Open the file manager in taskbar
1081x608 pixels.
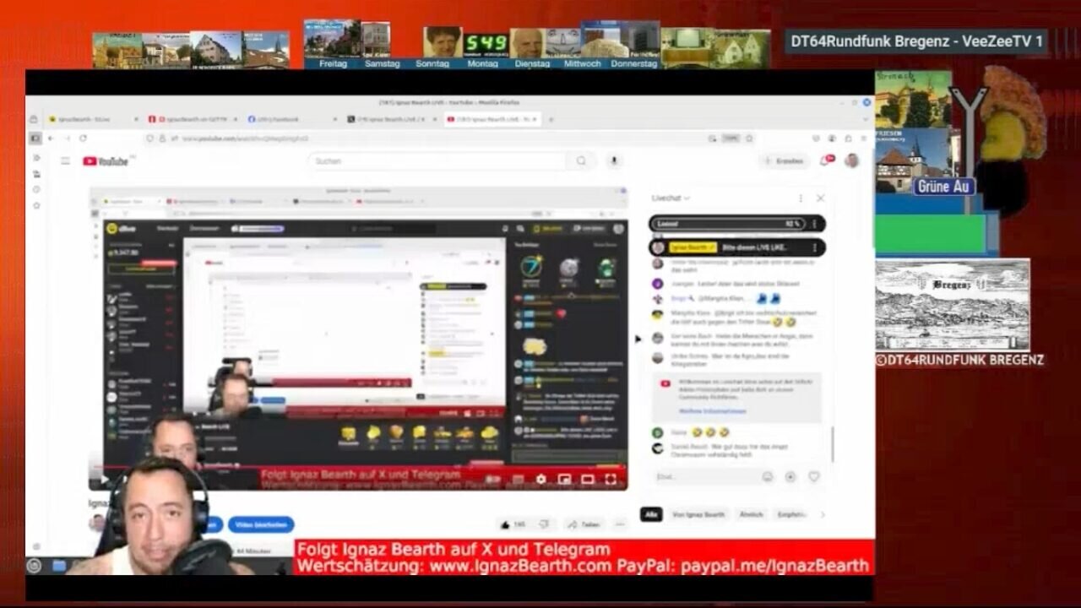[59, 566]
